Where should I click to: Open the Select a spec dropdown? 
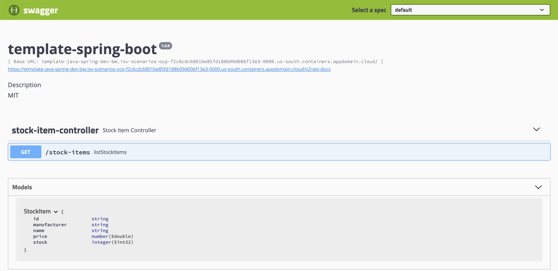470,10
